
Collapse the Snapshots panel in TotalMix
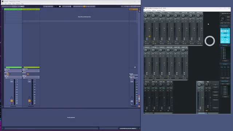click(230, 45)
